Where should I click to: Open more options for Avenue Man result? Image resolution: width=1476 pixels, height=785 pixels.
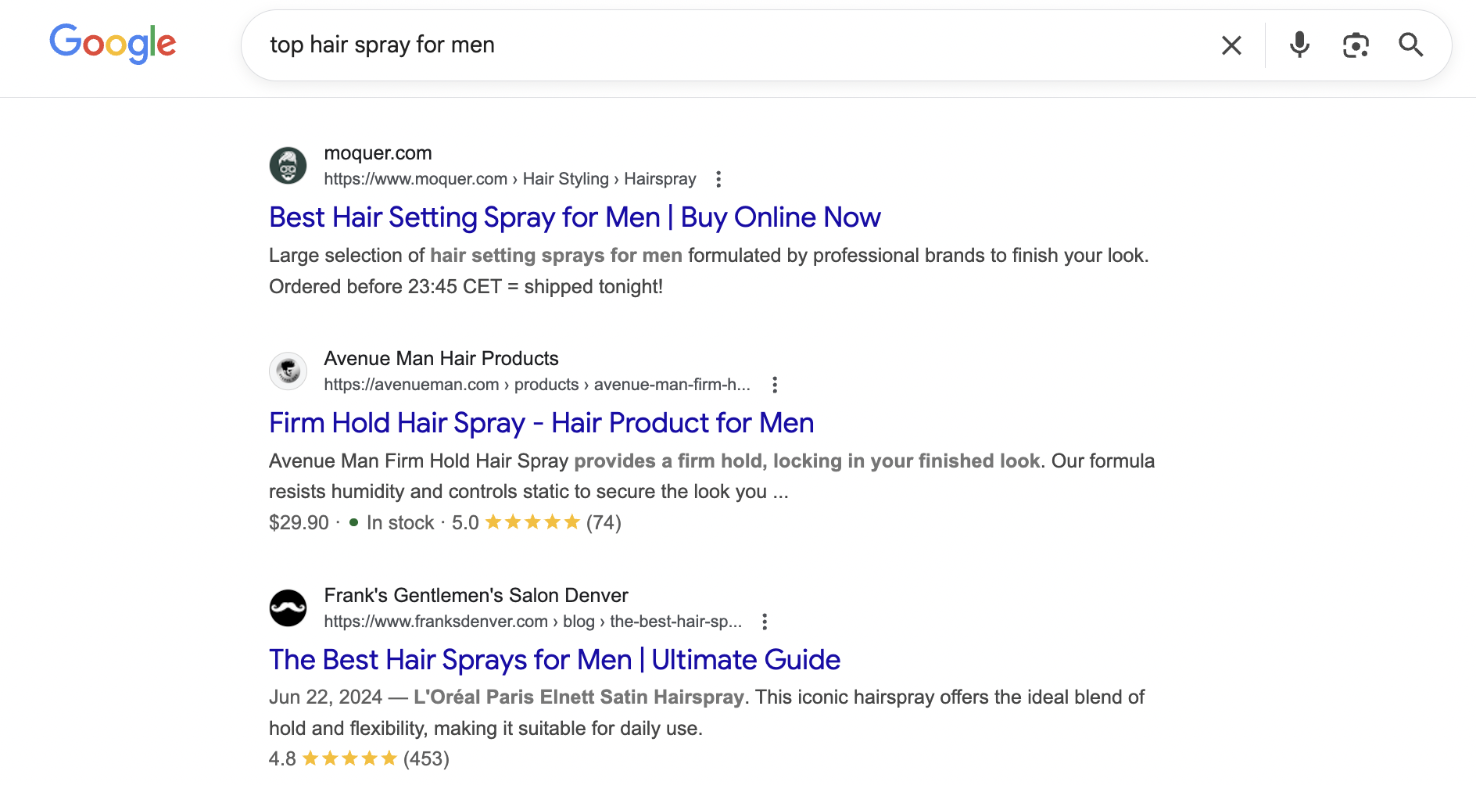click(774, 385)
